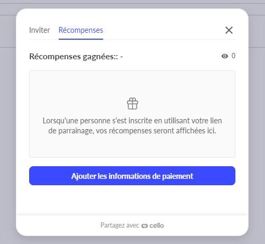Switch to the Inviter tab
Image resolution: width=265 pixels, height=244 pixels.
click(x=40, y=30)
